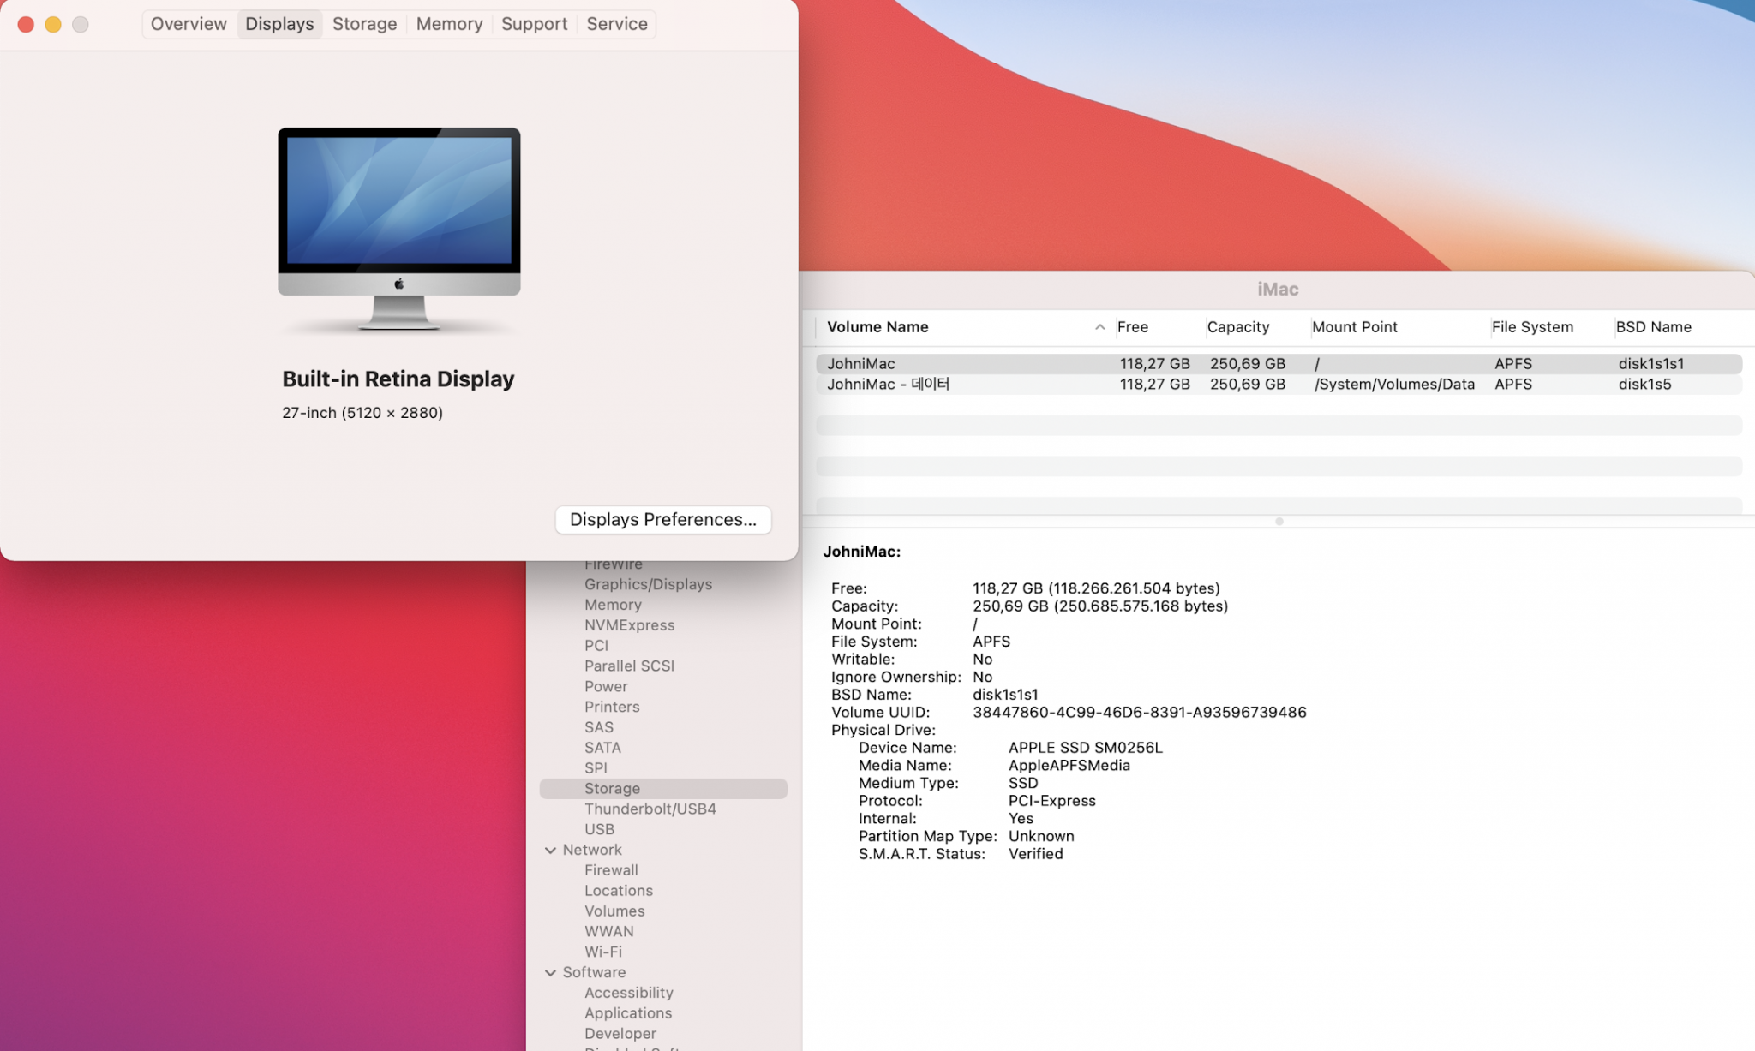Switch to the Memory tab
This screenshot has height=1051, width=1755.
click(x=449, y=24)
